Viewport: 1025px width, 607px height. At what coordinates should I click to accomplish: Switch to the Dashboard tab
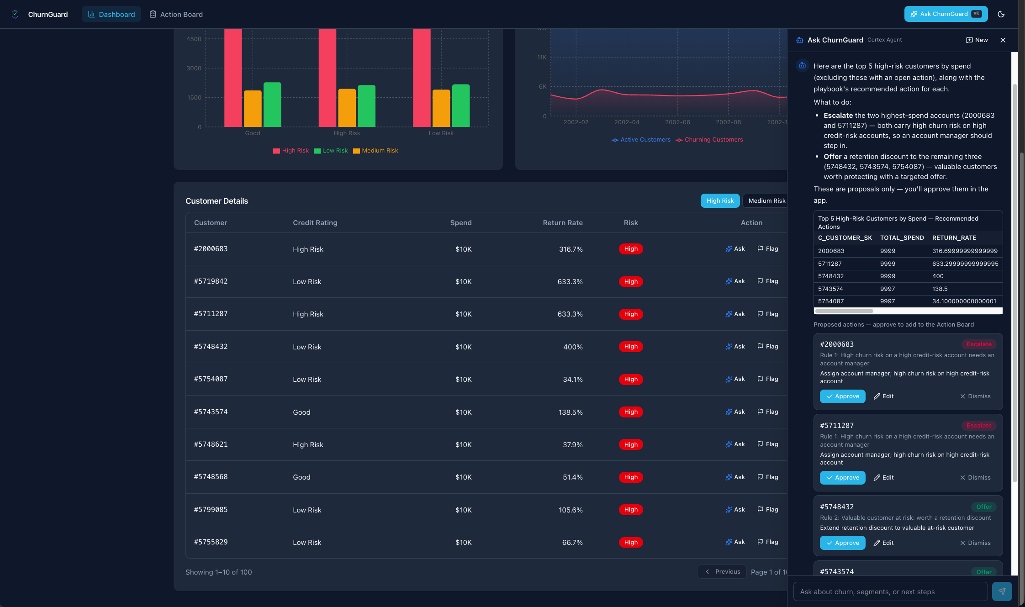pos(111,14)
